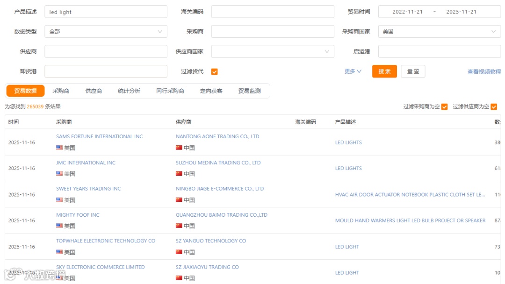The image size is (505, 284).
Task: Click the end date 2025-11-21
Action: (461, 12)
